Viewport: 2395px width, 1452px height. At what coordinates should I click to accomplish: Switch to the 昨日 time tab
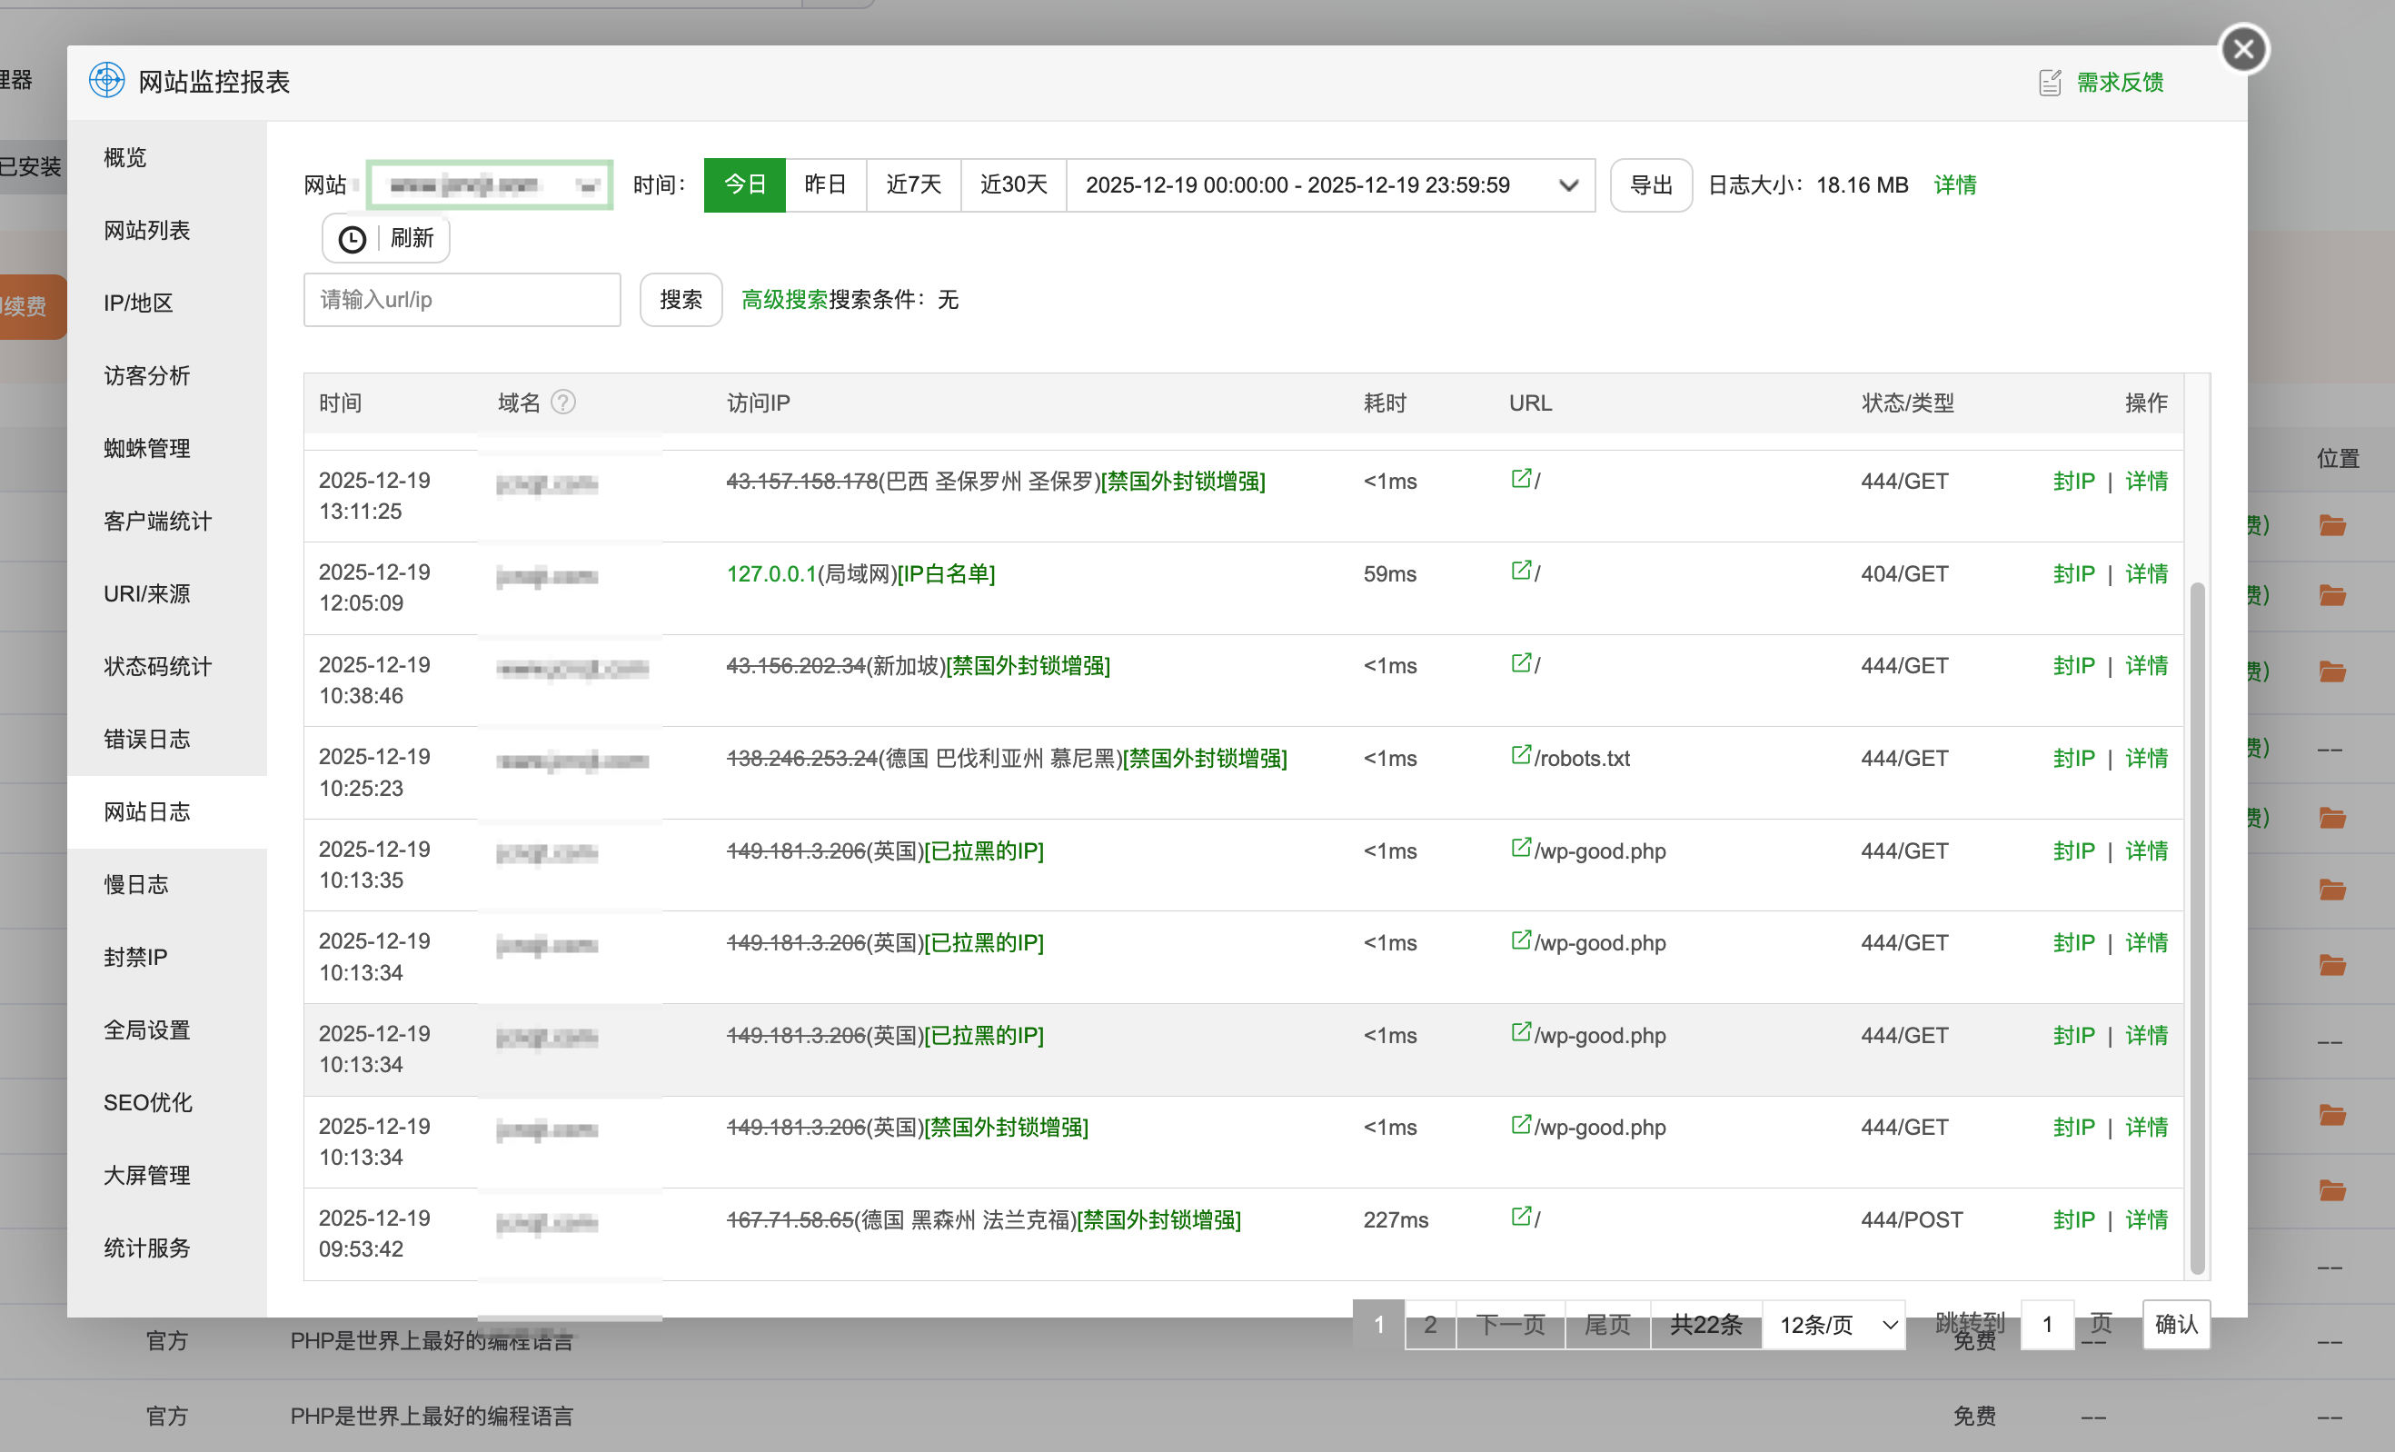826,184
